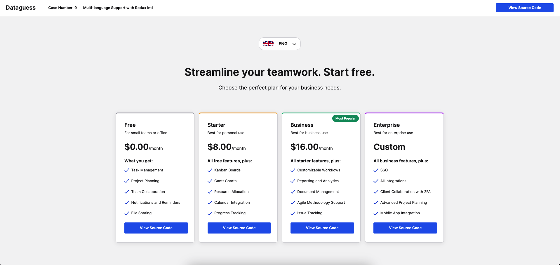Screen dimensions: 560x265
Task: Click 'All free features, plus:' label
Action: coord(229,161)
